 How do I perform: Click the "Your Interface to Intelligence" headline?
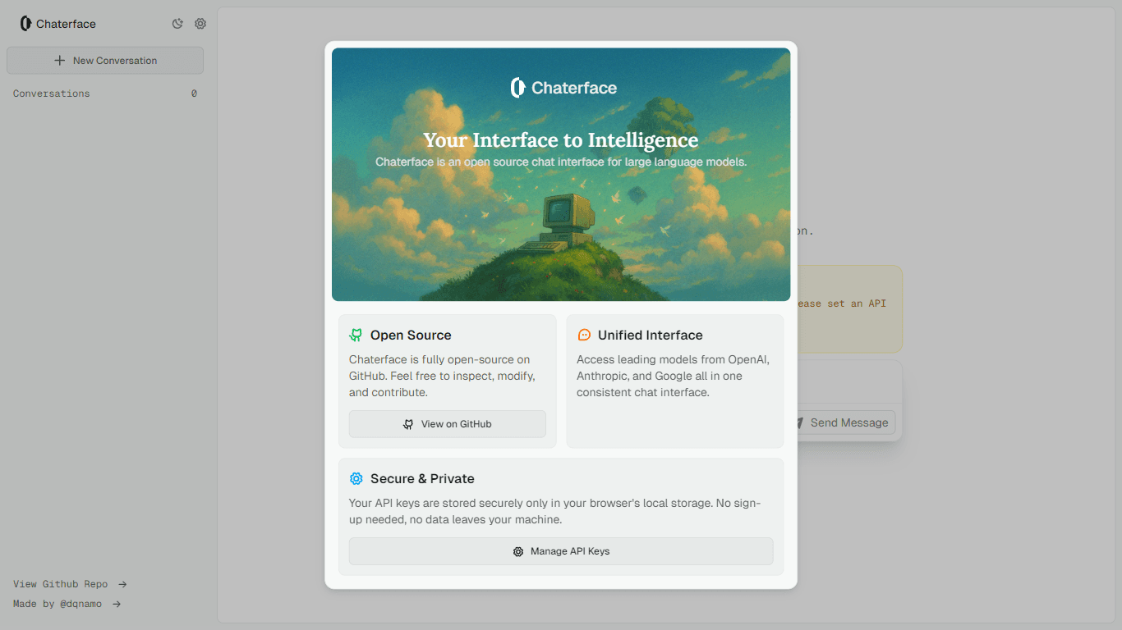pos(561,140)
